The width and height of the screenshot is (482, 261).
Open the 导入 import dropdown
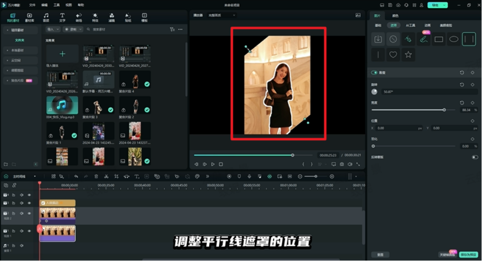[x=54, y=29]
